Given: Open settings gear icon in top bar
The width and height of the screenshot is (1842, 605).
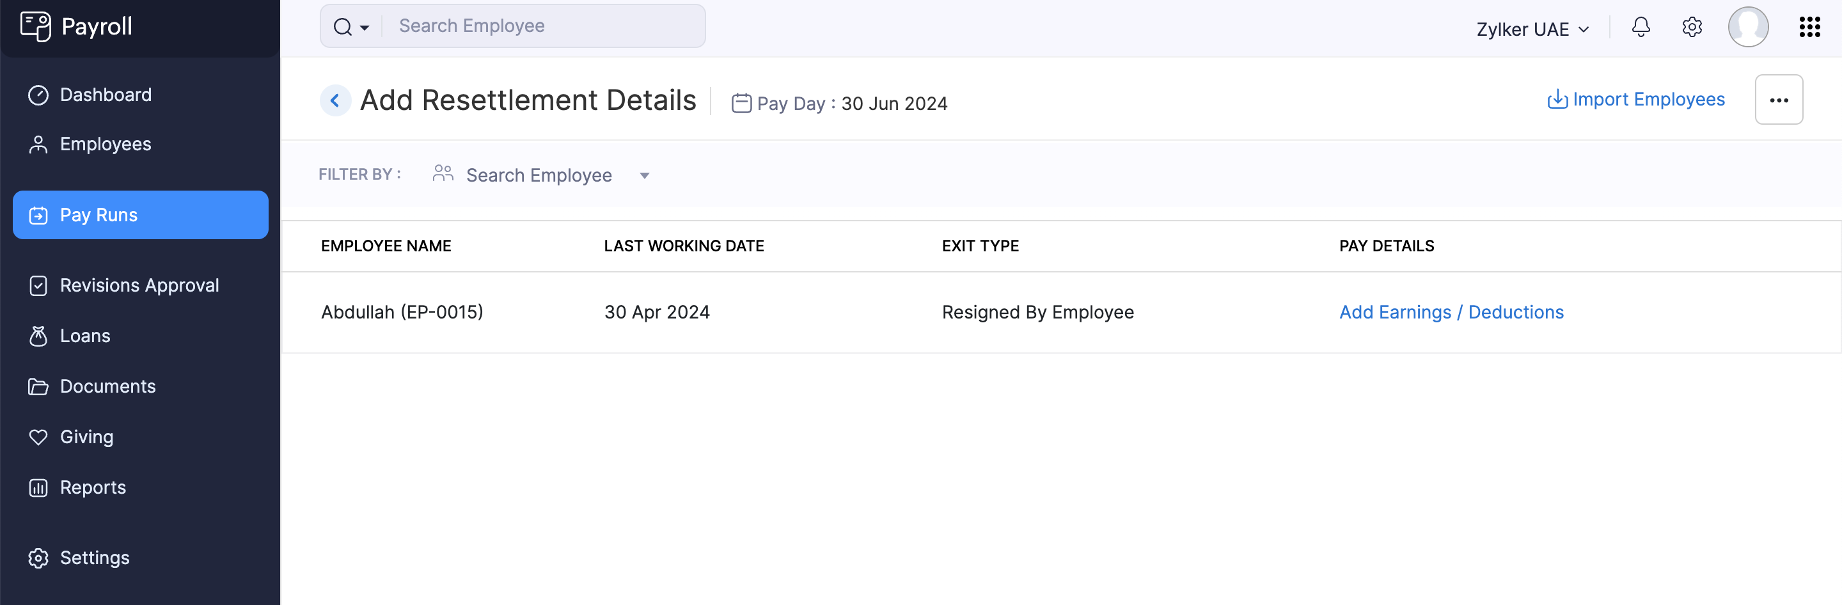Looking at the screenshot, I should [1691, 27].
